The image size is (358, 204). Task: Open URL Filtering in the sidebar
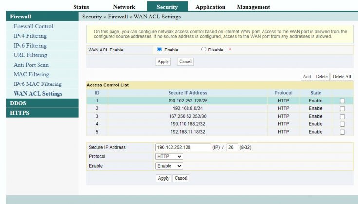tap(30, 55)
